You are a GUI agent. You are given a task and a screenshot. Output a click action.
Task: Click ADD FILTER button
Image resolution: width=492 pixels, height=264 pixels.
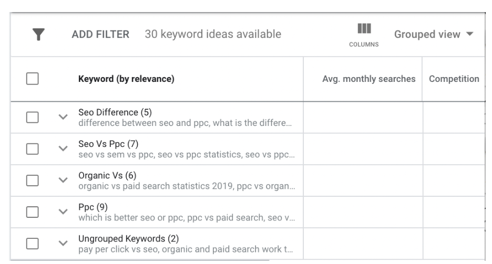point(100,35)
